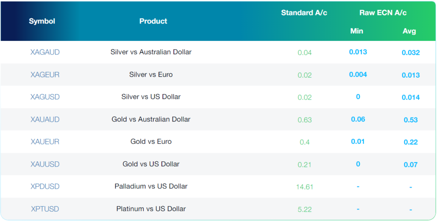Select the Standard A/c column header

pyautogui.click(x=304, y=13)
